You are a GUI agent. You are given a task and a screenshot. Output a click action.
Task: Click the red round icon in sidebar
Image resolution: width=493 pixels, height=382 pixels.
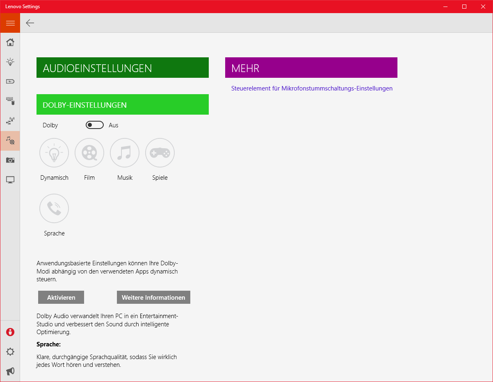[10, 332]
